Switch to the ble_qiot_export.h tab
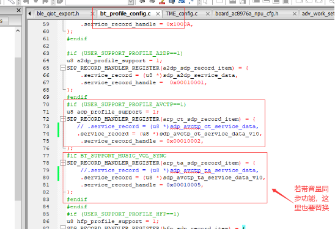 pos(58,13)
